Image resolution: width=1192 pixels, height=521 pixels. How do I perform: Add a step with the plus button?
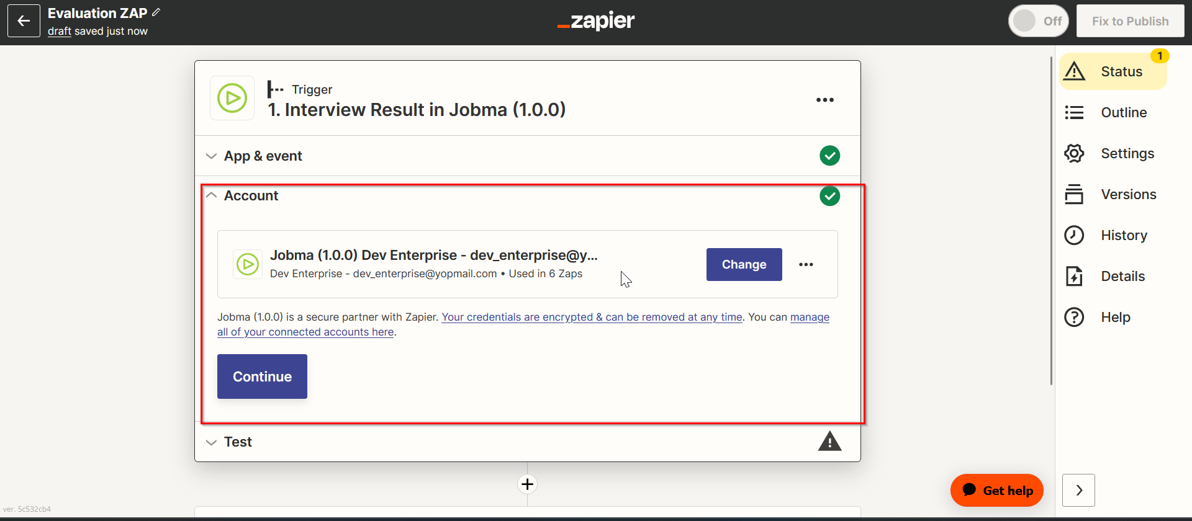click(x=527, y=484)
